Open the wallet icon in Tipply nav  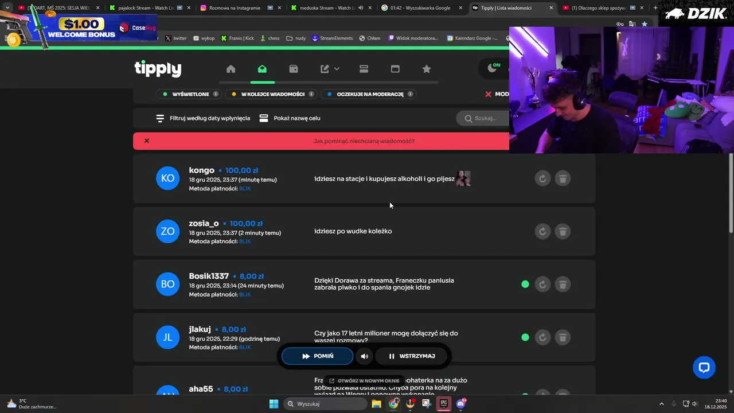294,69
